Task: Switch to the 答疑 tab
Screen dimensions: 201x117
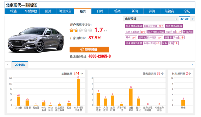Action: [x=117, y=11]
